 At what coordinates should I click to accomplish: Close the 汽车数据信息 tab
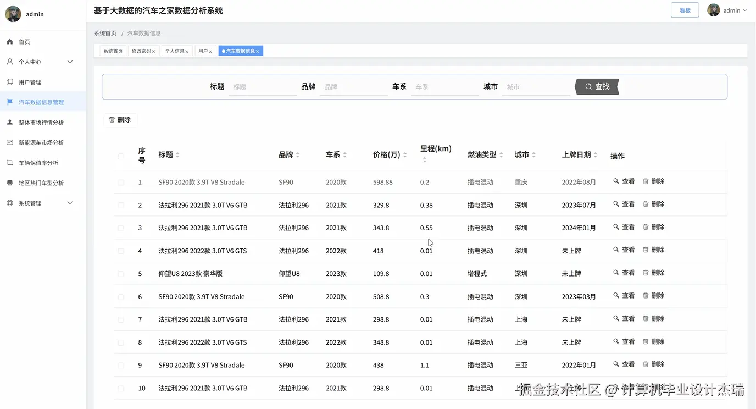tap(258, 52)
